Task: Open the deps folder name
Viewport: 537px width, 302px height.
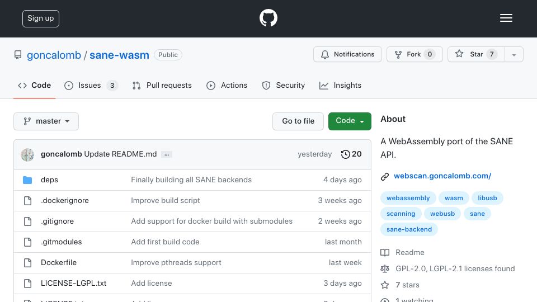Action: tap(49, 180)
